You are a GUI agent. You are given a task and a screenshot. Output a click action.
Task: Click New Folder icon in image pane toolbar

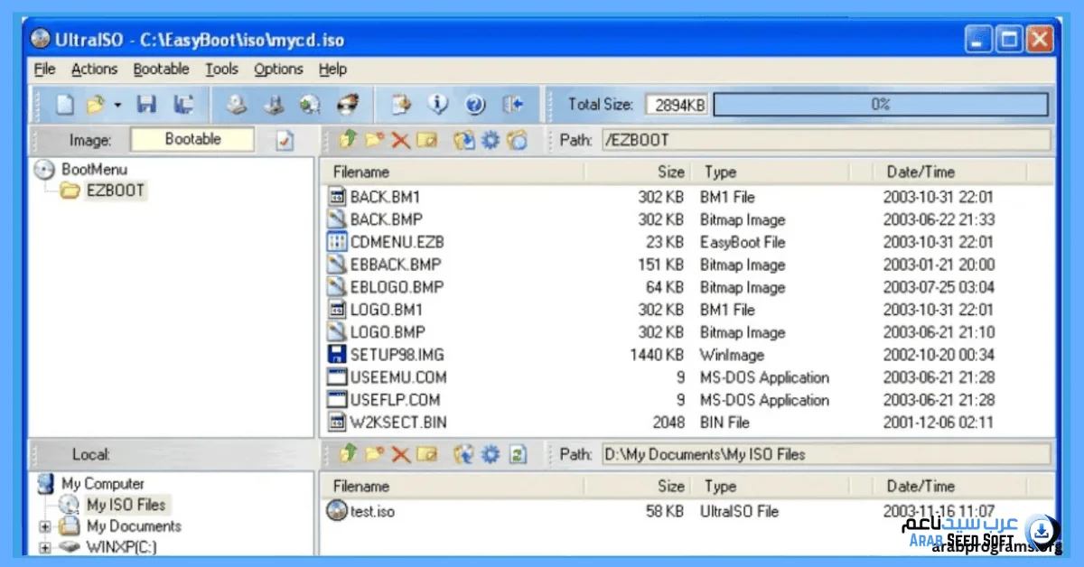coord(374,140)
